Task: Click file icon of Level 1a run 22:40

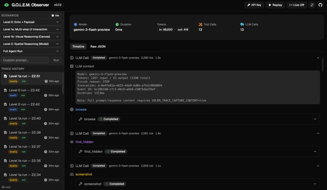Action: tap(5, 119)
